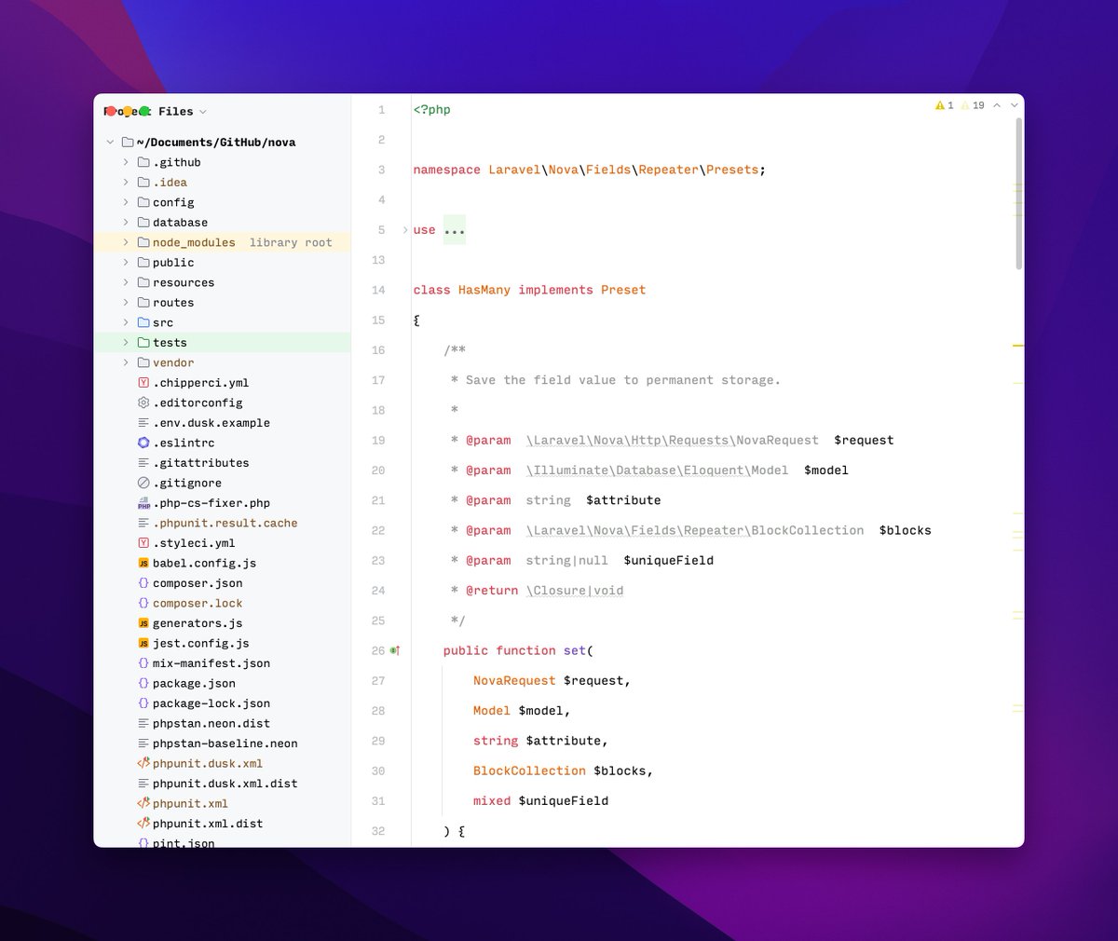The width and height of the screenshot is (1118, 941).
Task: Click the .phpunit.result.cache file icon
Action: click(x=143, y=523)
